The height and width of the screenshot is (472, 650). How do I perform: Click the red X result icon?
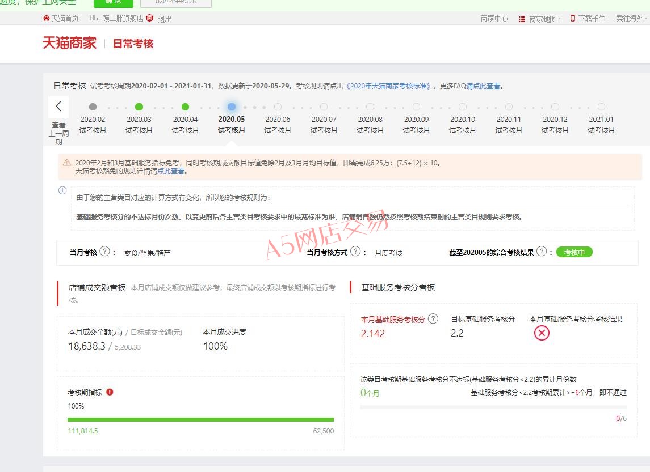pos(542,333)
